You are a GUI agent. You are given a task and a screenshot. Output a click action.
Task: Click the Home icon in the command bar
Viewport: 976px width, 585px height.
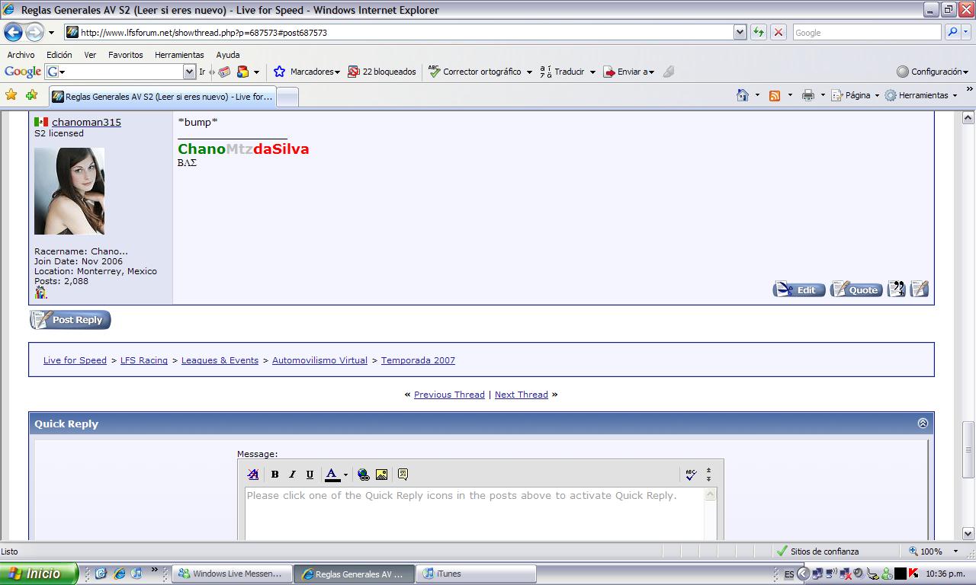[x=742, y=95]
